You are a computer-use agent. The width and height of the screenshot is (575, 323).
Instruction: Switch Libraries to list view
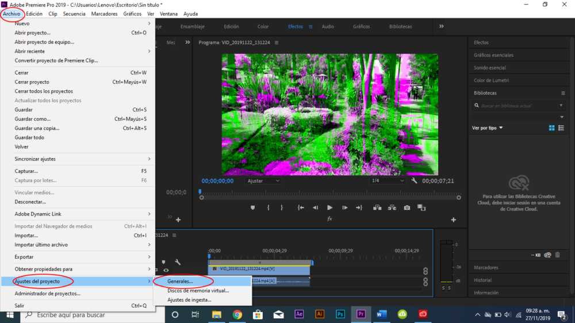(561, 128)
